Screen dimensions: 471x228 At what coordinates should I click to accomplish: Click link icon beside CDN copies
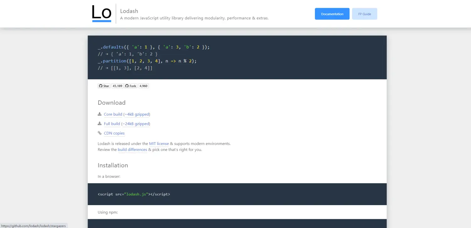100,133
